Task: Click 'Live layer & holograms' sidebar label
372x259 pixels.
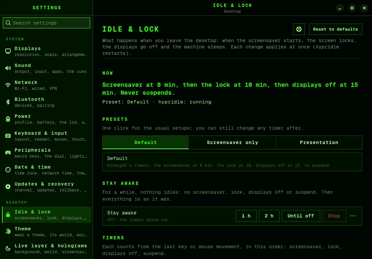Action: (51, 246)
